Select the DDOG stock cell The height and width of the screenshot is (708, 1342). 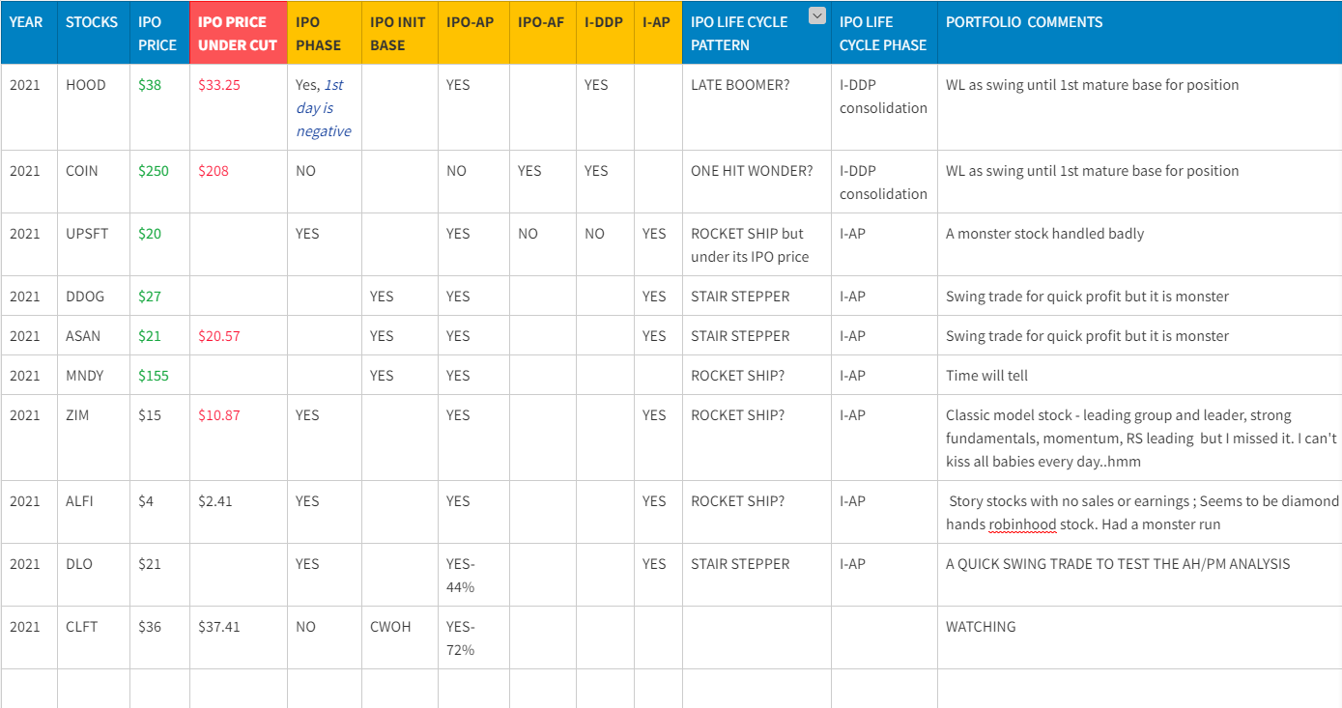pyautogui.click(x=94, y=296)
